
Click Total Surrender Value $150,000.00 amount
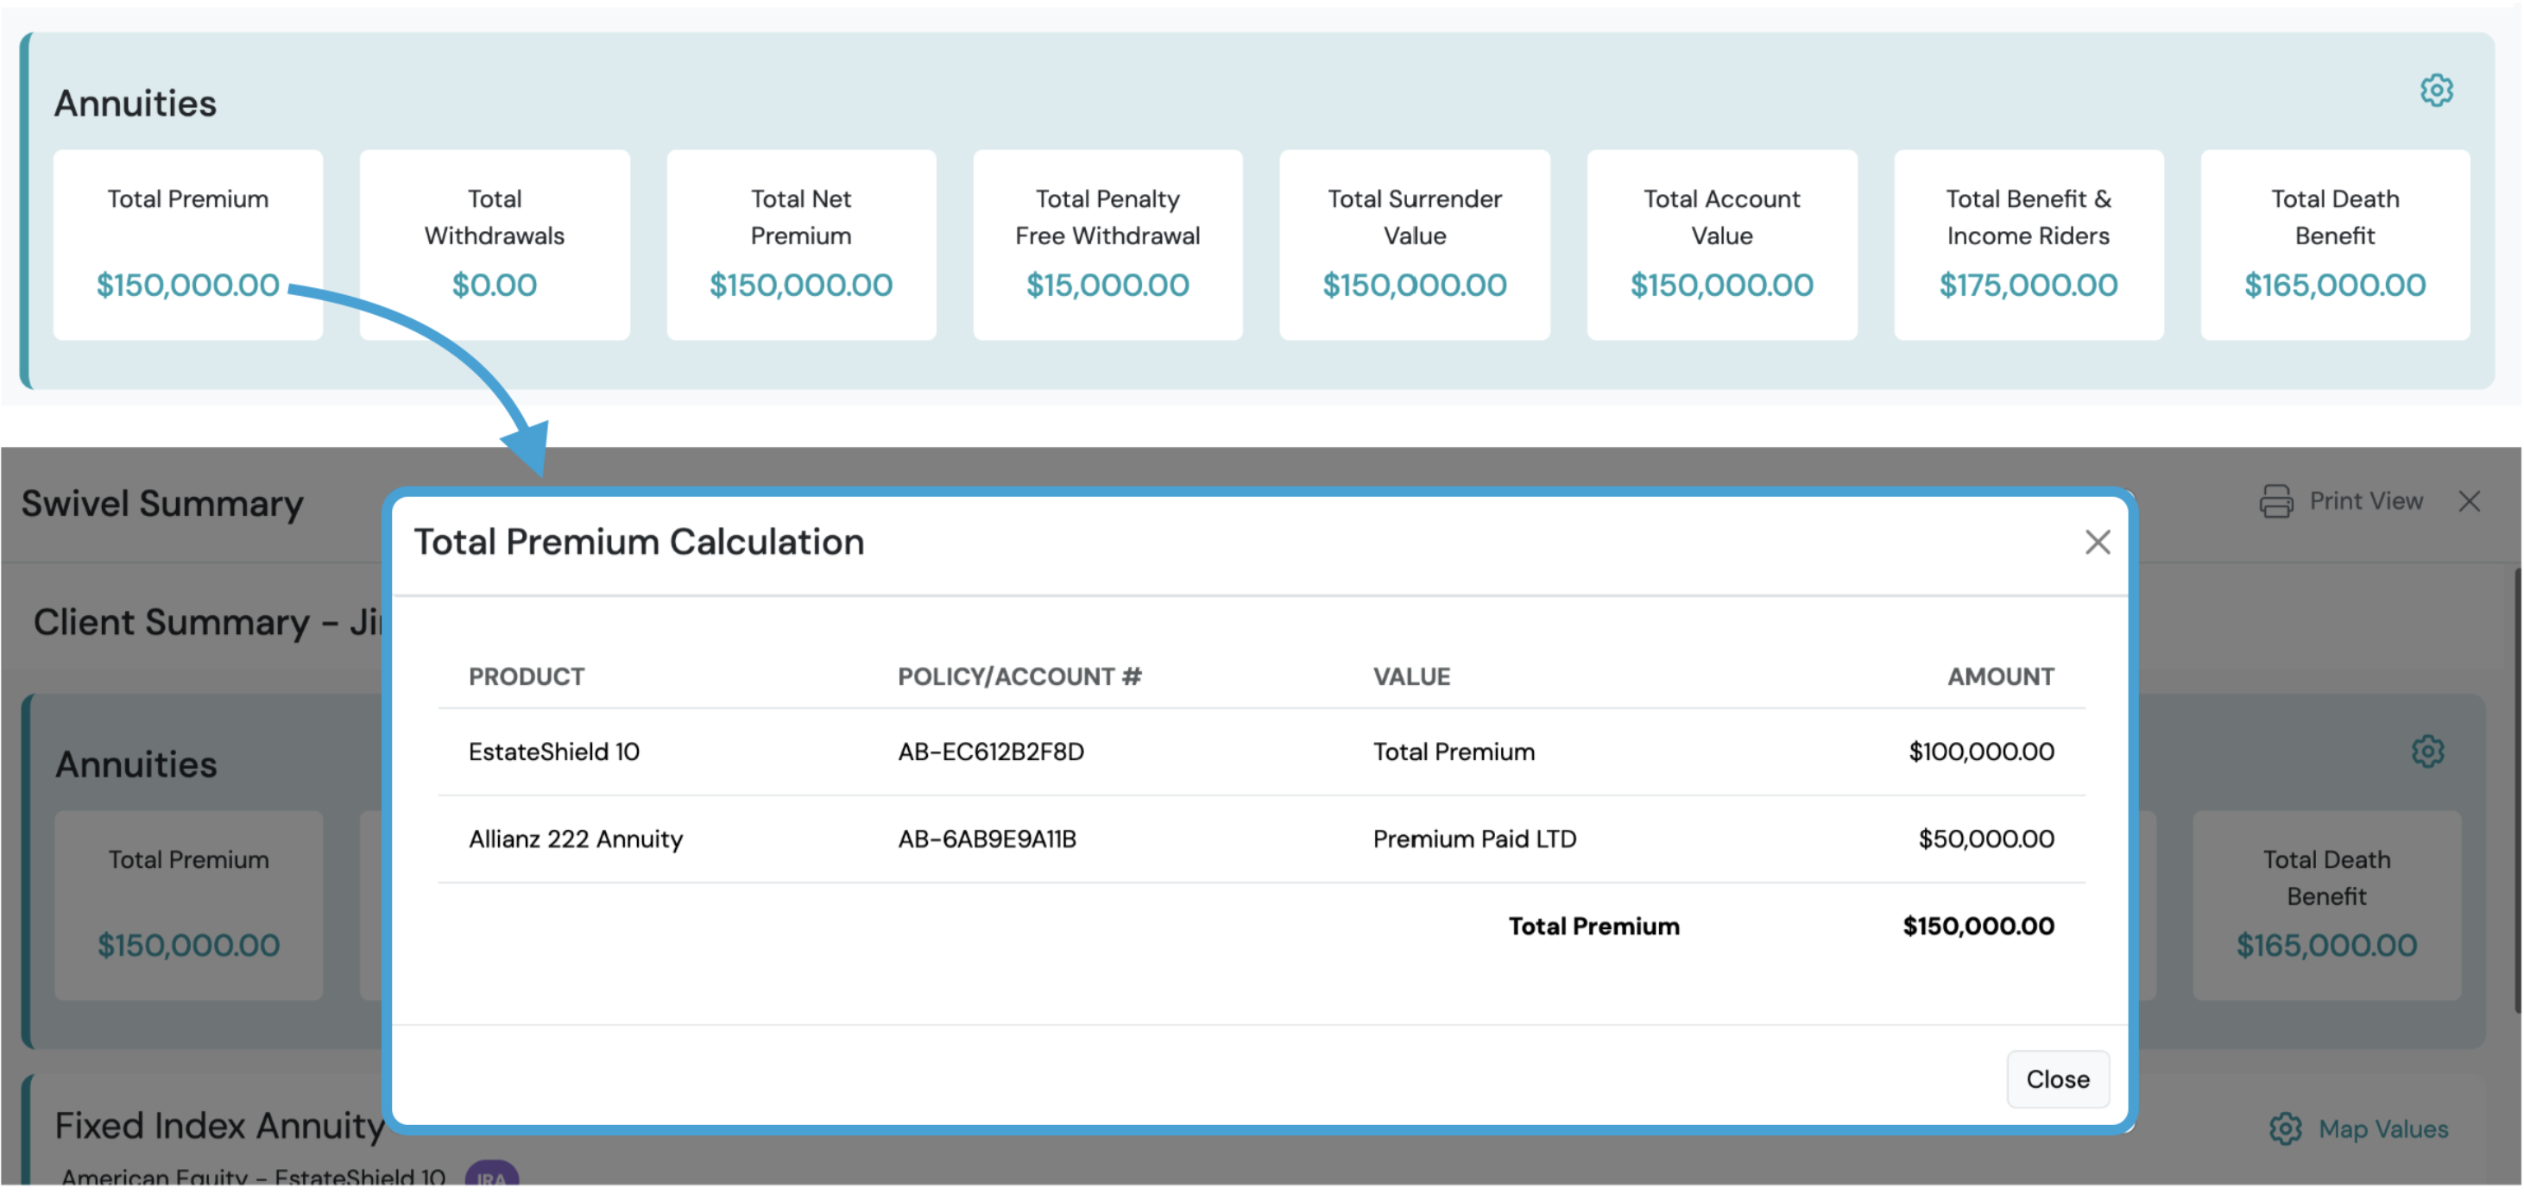click(x=1414, y=285)
